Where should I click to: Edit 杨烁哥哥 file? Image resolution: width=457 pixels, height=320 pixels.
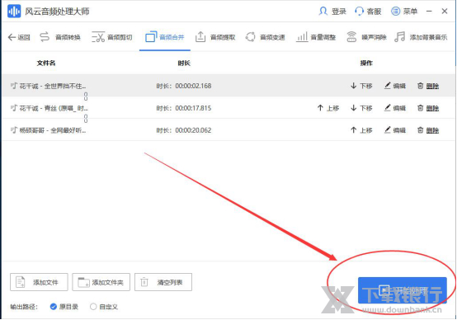(395, 130)
